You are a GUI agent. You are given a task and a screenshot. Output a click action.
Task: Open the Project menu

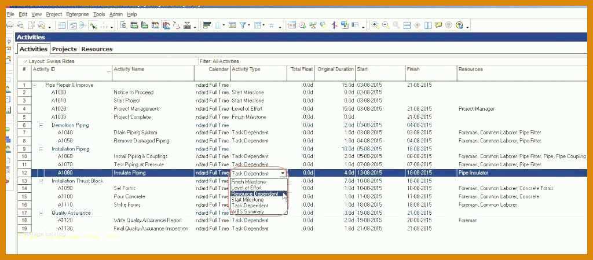[54, 14]
